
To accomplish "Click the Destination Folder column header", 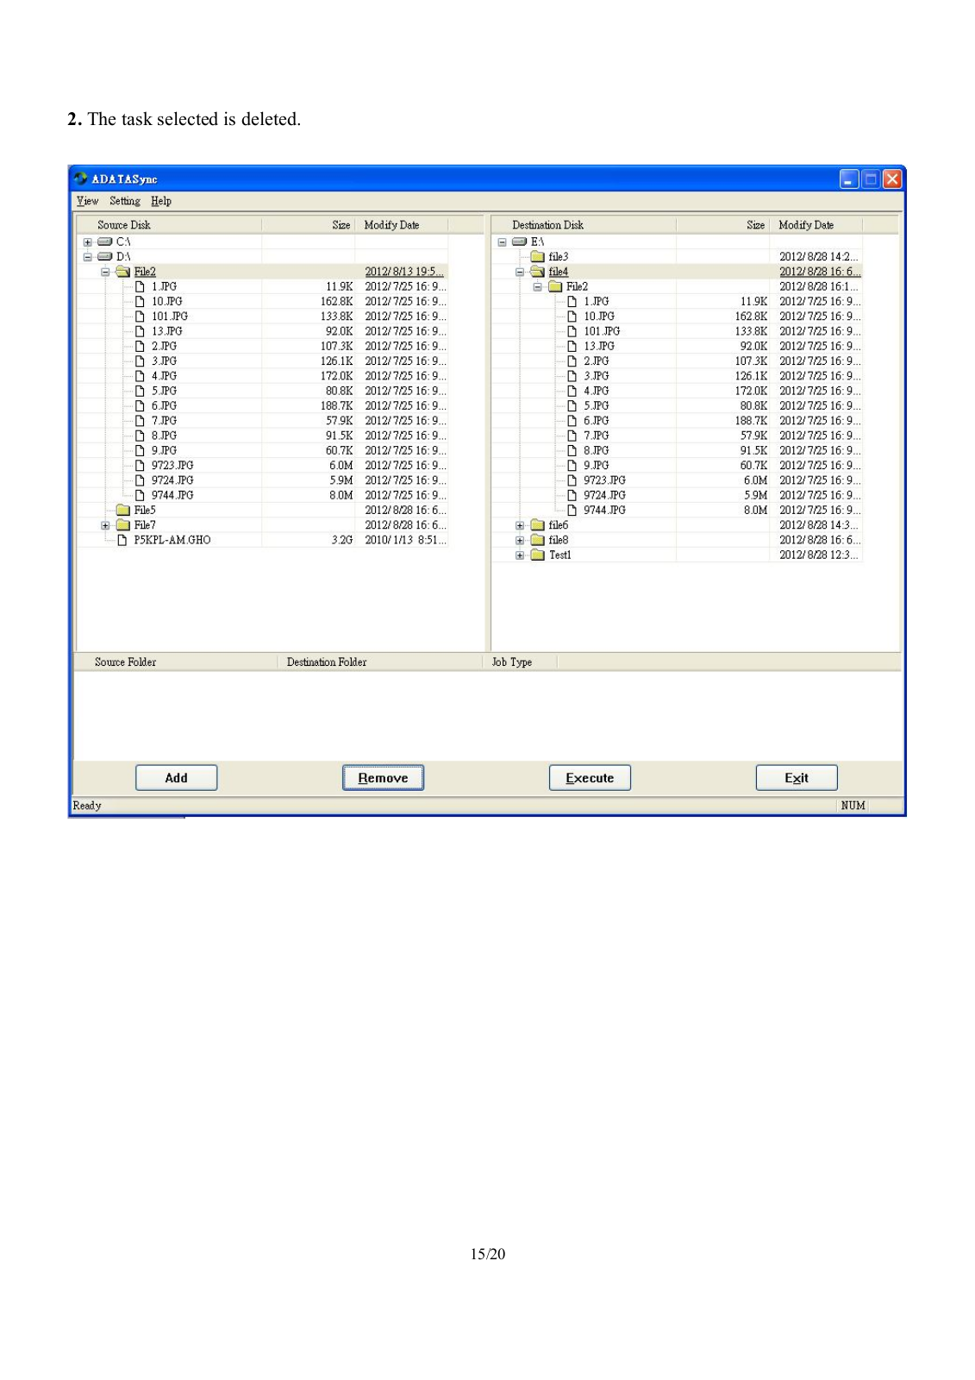I will point(379,662).
